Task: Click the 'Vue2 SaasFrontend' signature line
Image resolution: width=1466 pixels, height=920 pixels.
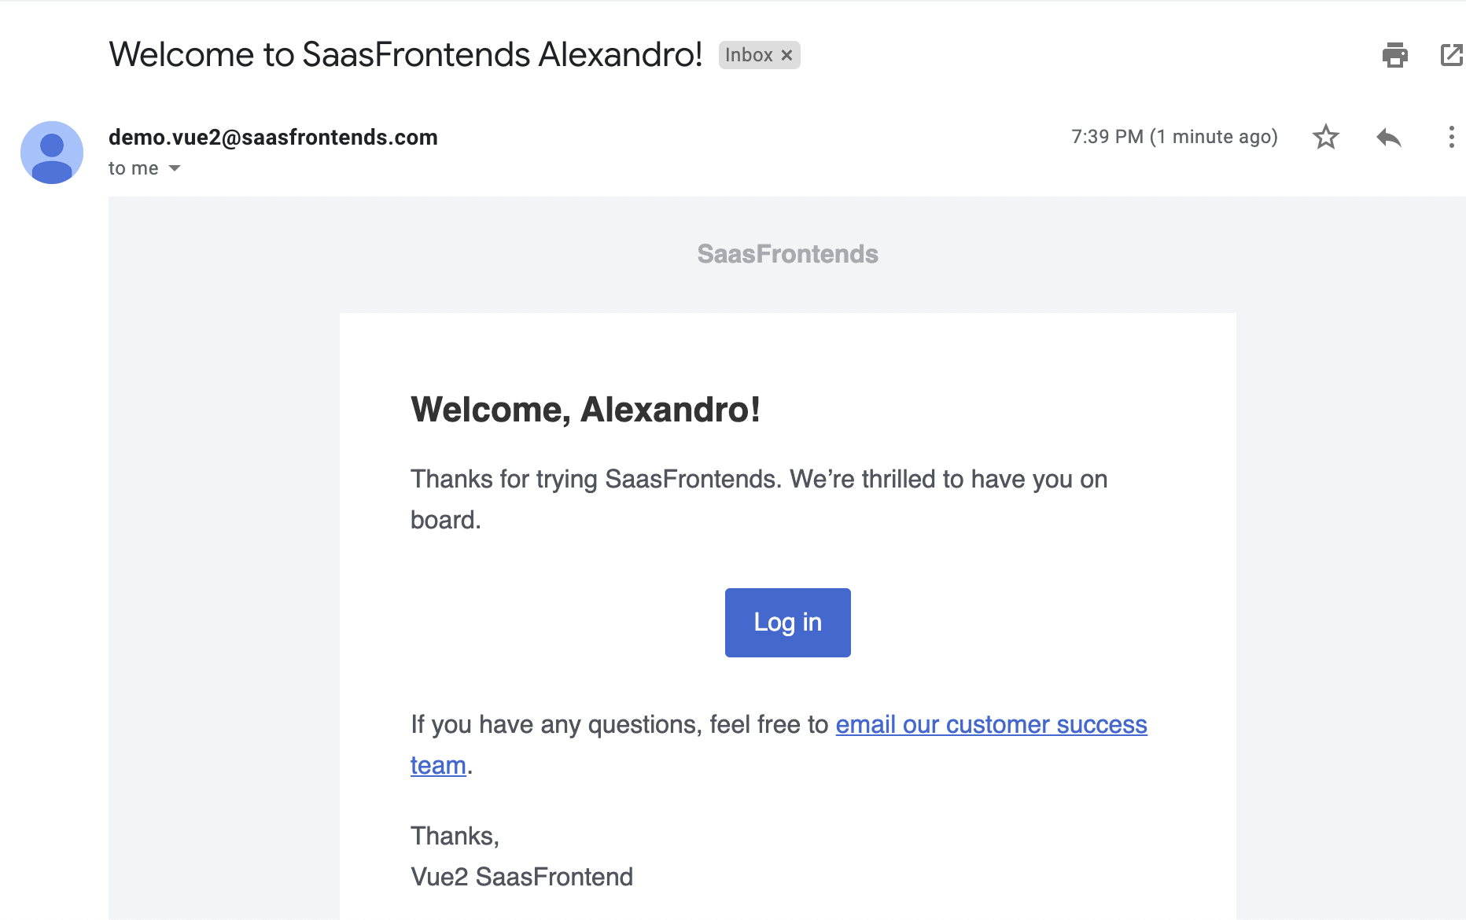Action: 521,877
